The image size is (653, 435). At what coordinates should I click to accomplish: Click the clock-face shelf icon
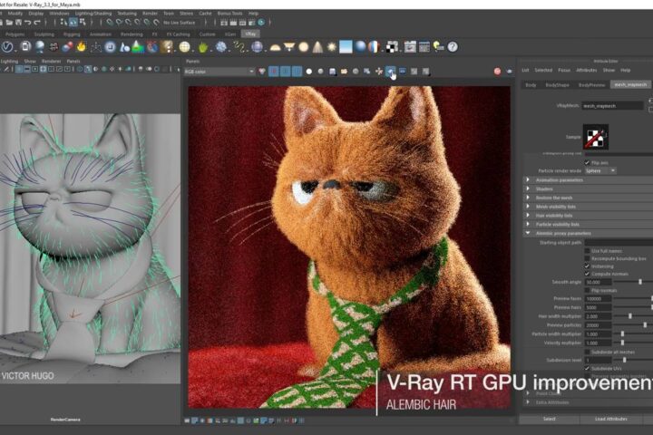pos(110,47)
